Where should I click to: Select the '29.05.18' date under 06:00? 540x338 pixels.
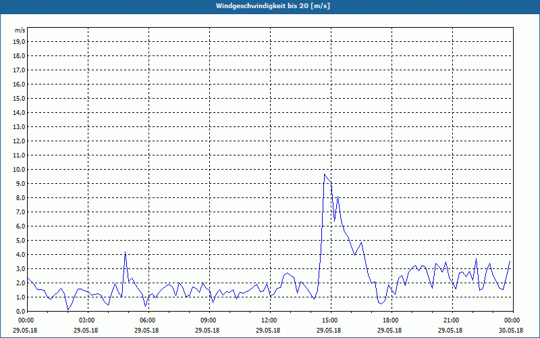coord(146,330)
